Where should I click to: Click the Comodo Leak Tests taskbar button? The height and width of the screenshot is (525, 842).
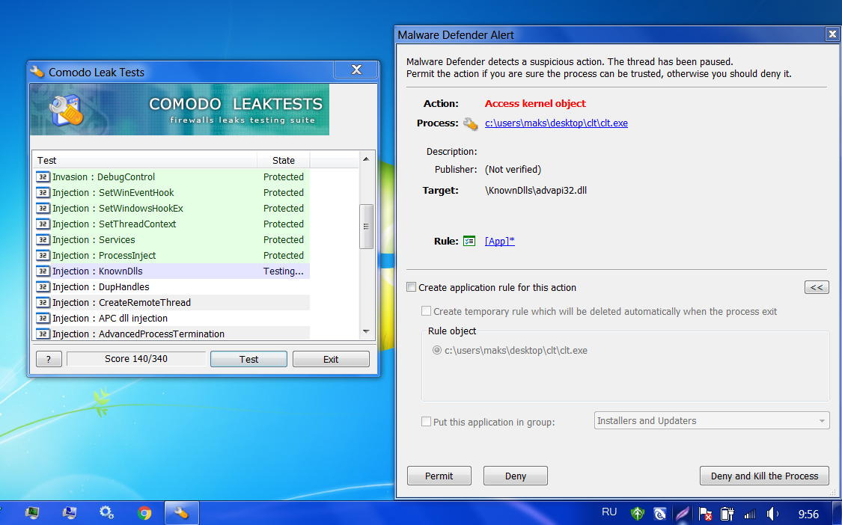pos(181,513)
